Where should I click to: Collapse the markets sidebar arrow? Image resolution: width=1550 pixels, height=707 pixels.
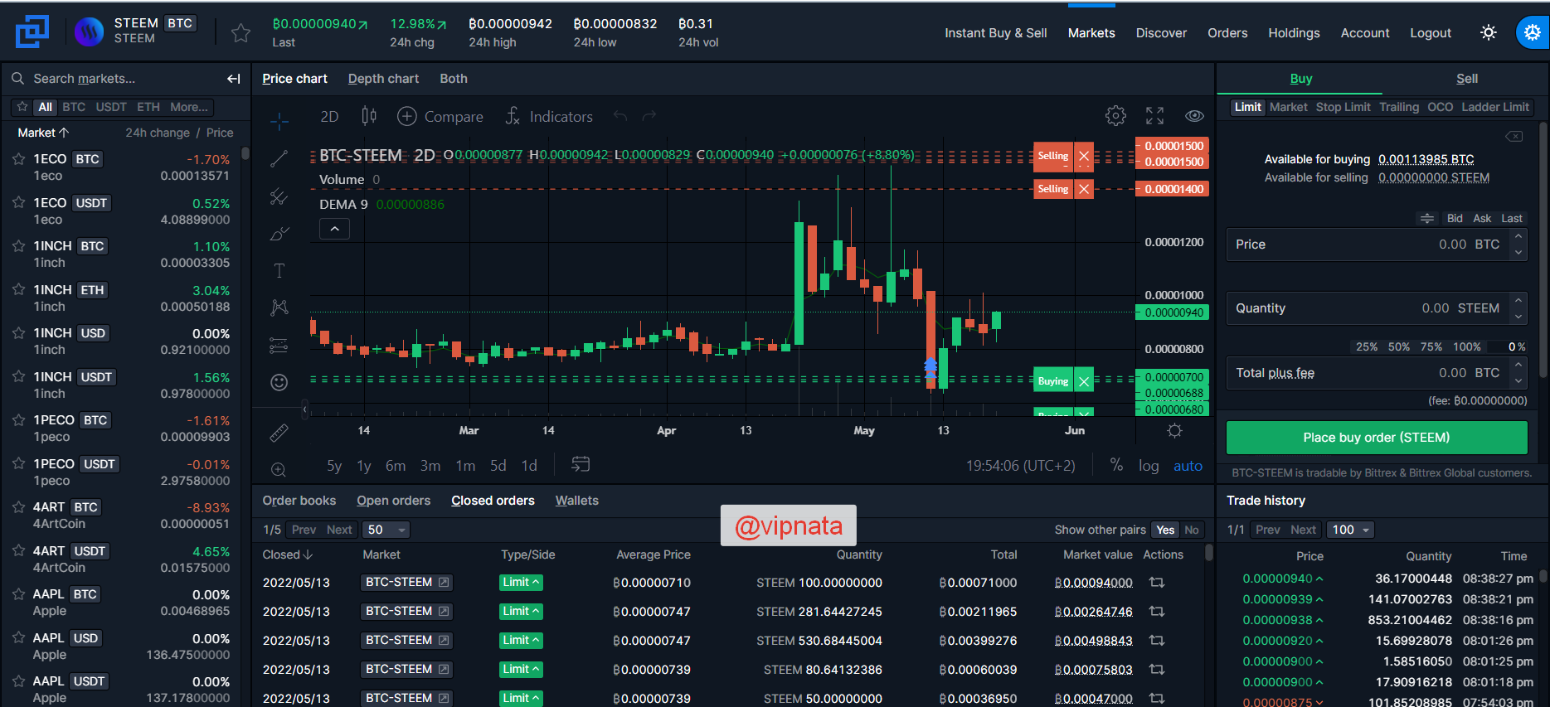coord(234,79)
